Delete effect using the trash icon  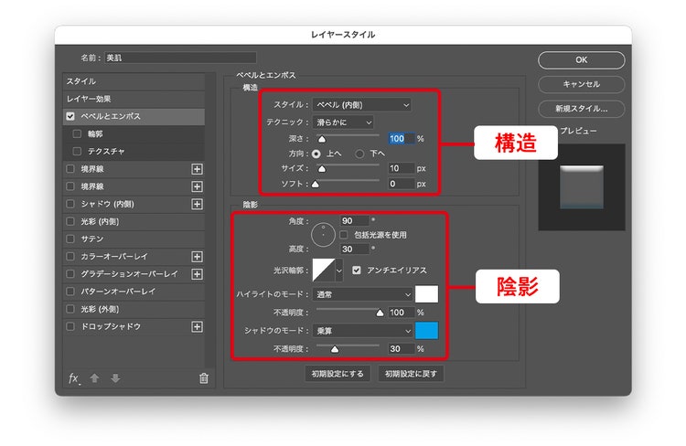pyautogui.click(x=204, y=378)
